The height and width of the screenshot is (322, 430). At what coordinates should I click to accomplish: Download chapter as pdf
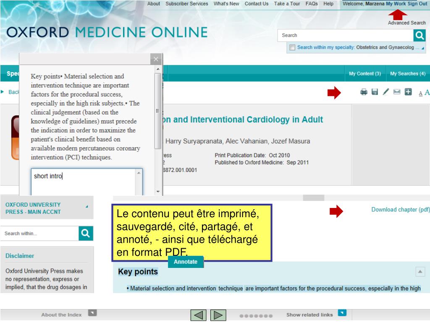(400, 210)
